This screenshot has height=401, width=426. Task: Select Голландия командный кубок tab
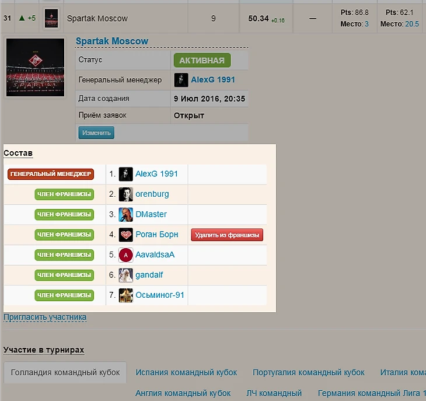click(x=65, y=372)
